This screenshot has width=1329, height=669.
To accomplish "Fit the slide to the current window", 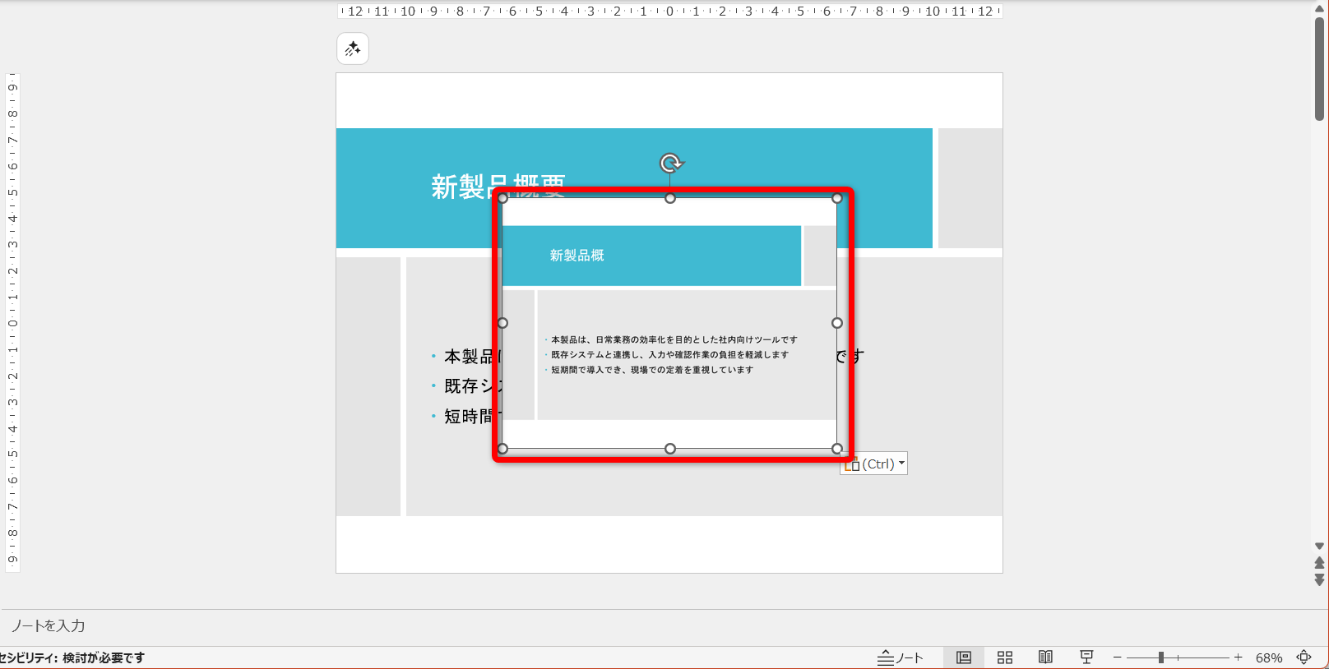I will [x=1304, y=657].
